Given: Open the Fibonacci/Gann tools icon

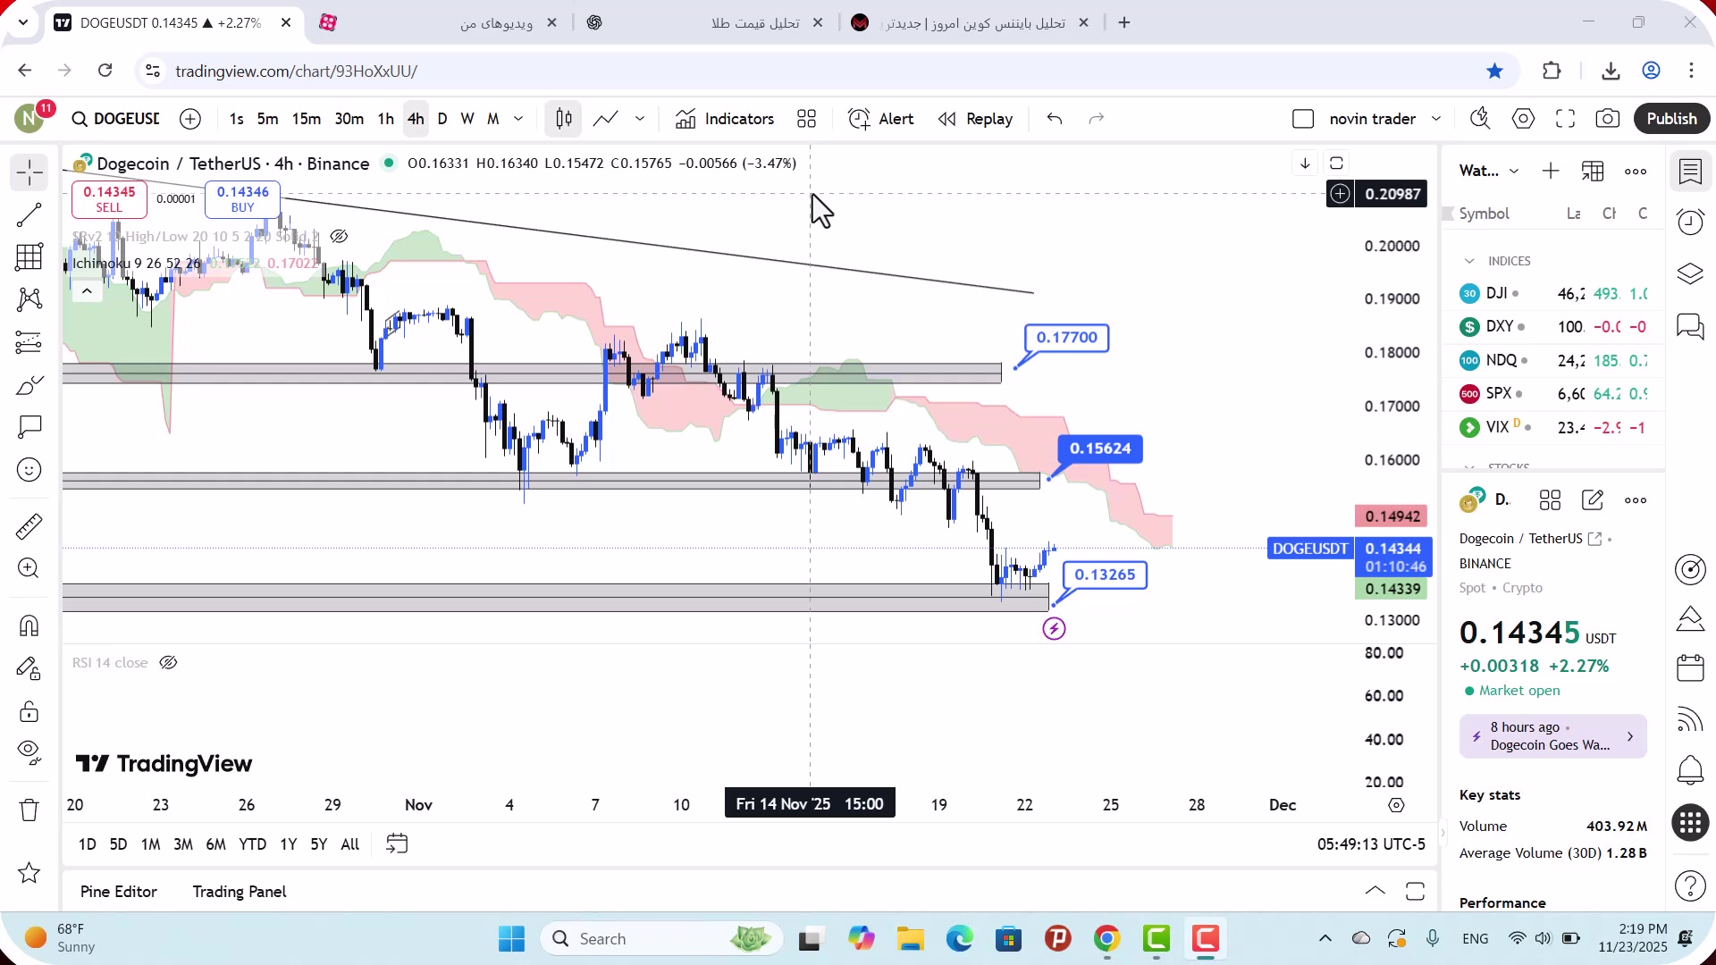Looking at the screenshot, I should coord(29,257).
